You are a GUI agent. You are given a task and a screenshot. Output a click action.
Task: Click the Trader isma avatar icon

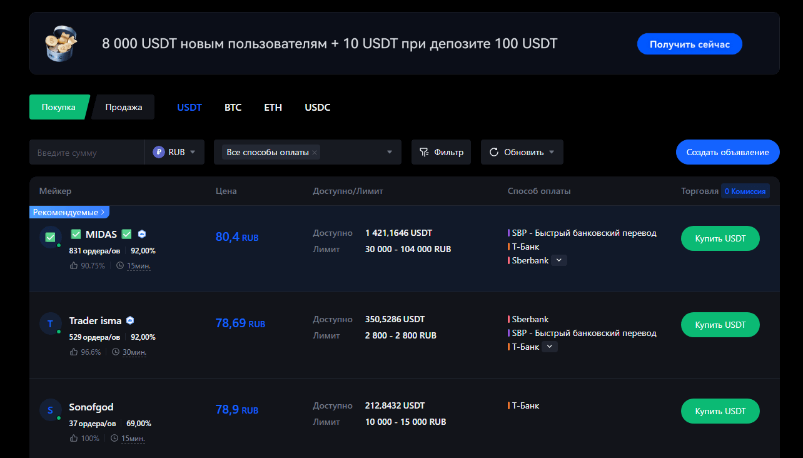tap(50, 323)
